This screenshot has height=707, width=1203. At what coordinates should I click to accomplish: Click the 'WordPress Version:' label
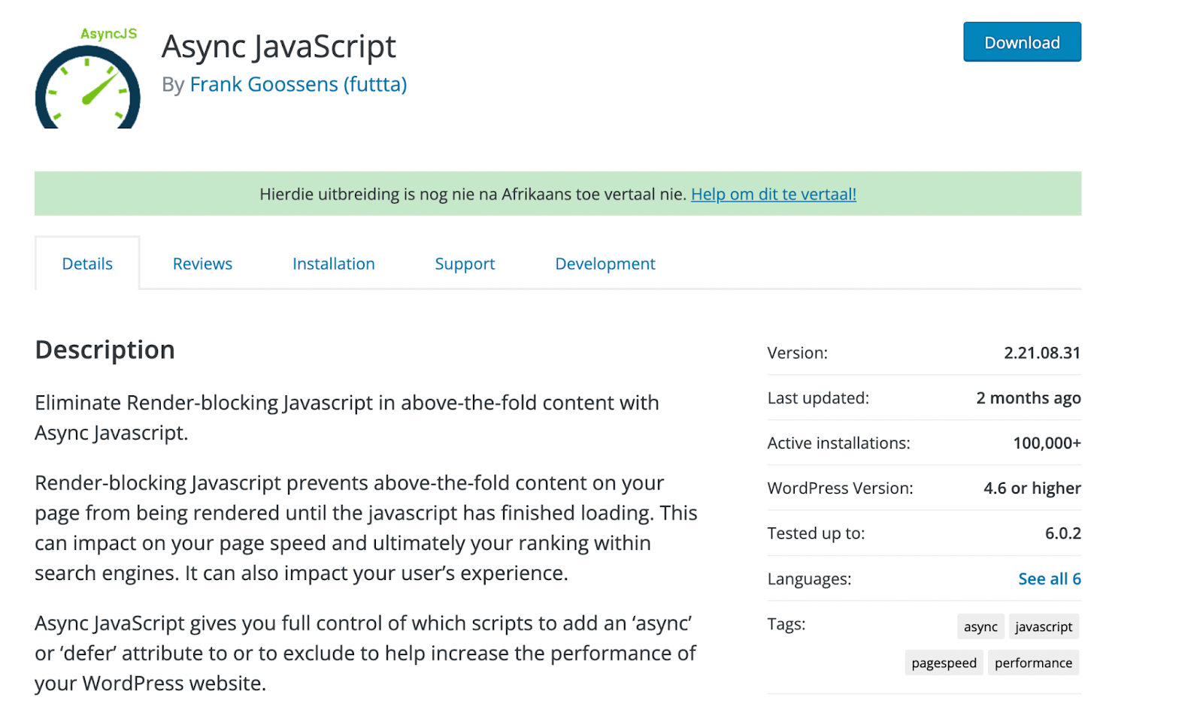(840, 488)
